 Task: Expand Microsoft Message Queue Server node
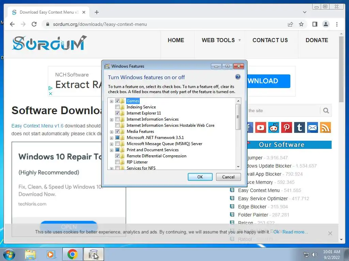point(111,144)
